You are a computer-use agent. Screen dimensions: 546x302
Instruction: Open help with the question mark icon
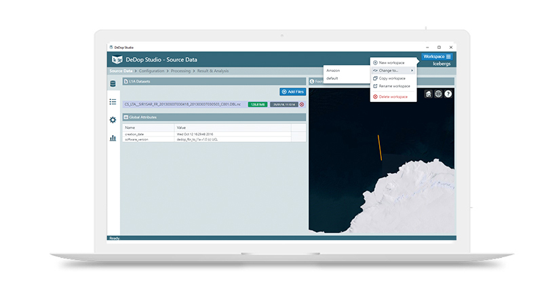(448, 94)
